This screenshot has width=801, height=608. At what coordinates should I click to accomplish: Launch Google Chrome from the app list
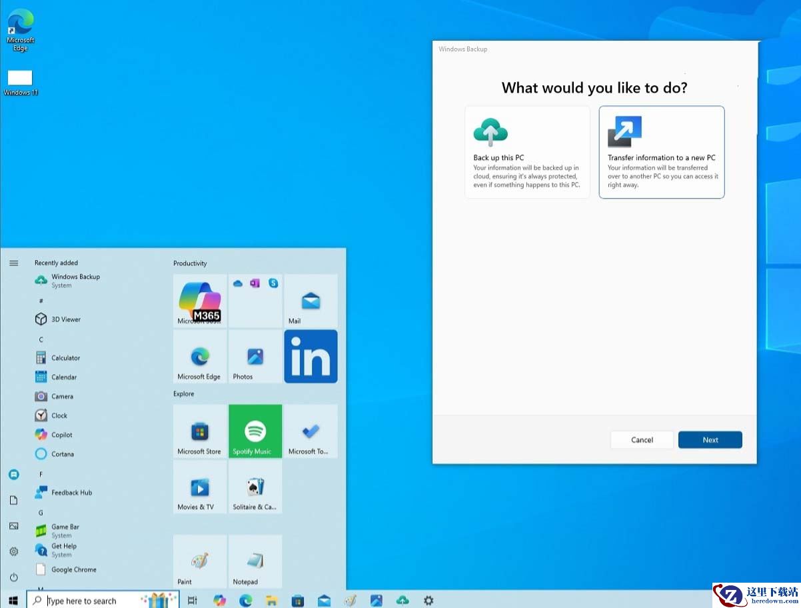66,570
